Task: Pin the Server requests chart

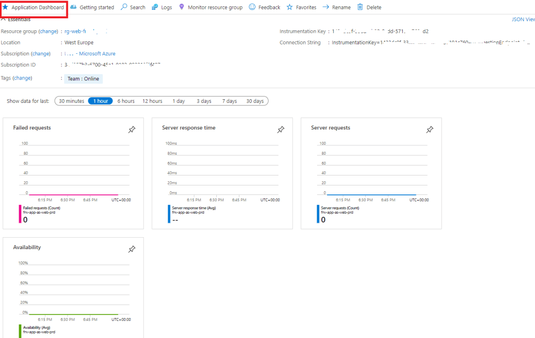Action: click(x=429, y=130)
